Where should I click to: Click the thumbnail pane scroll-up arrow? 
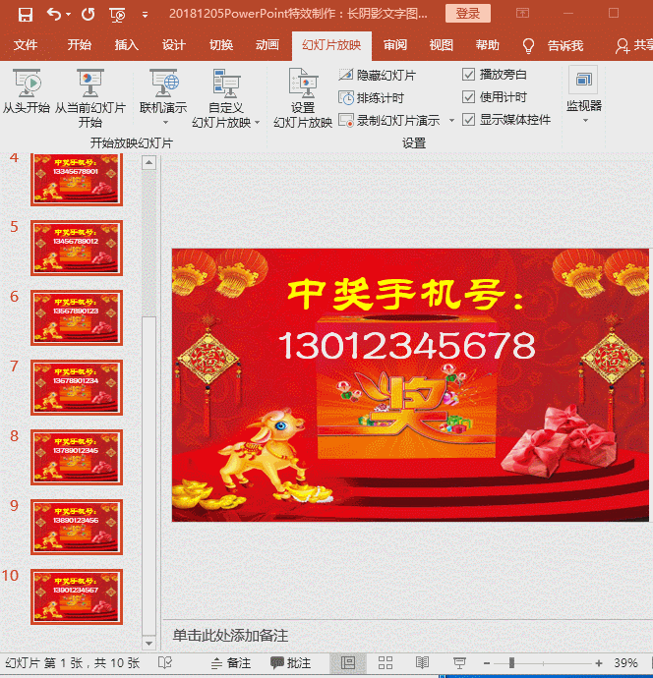(148, 162)
